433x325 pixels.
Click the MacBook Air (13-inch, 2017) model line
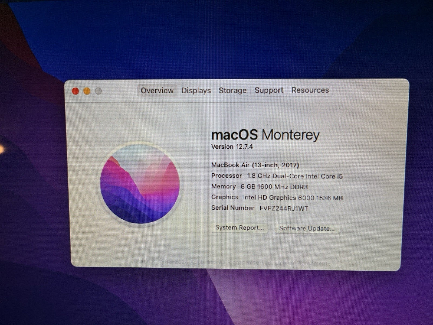point(255,165)
